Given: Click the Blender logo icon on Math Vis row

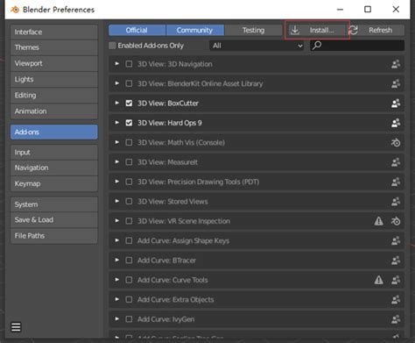Looking at the screenshot, I should [x=396, y=143].
